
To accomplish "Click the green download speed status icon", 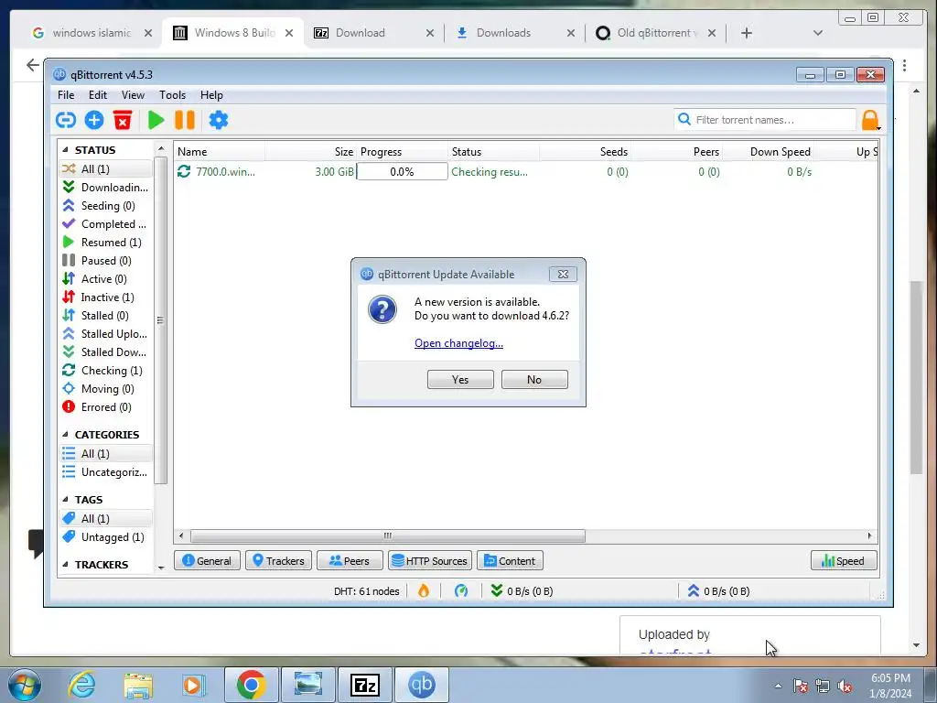I will (x=496, y=590).
